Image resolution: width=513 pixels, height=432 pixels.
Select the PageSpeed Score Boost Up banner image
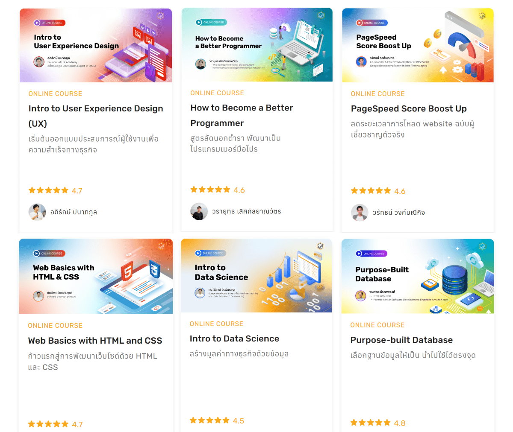418,45
